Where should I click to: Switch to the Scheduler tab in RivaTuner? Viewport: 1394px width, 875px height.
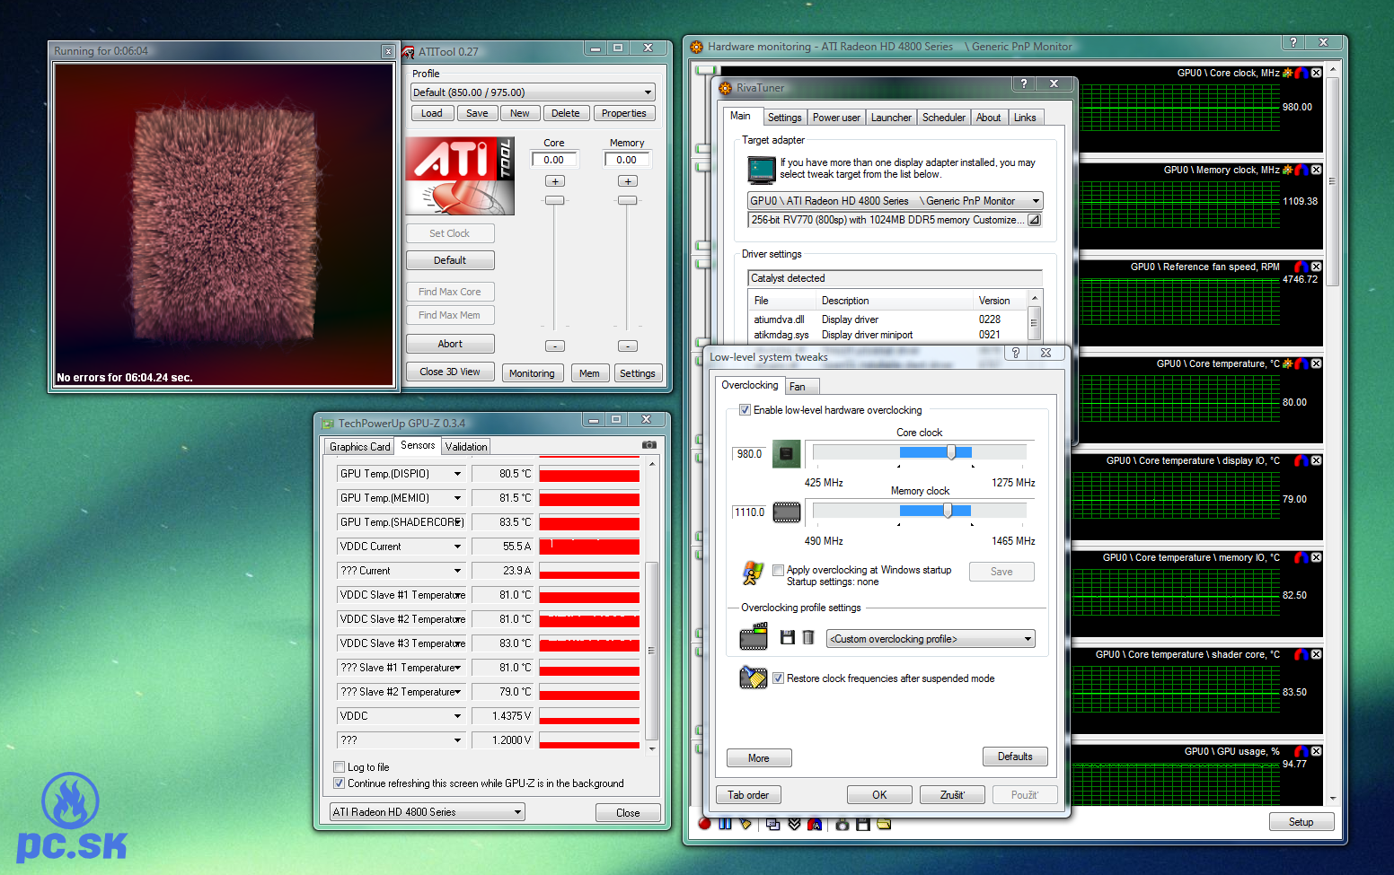pos(944,118)
